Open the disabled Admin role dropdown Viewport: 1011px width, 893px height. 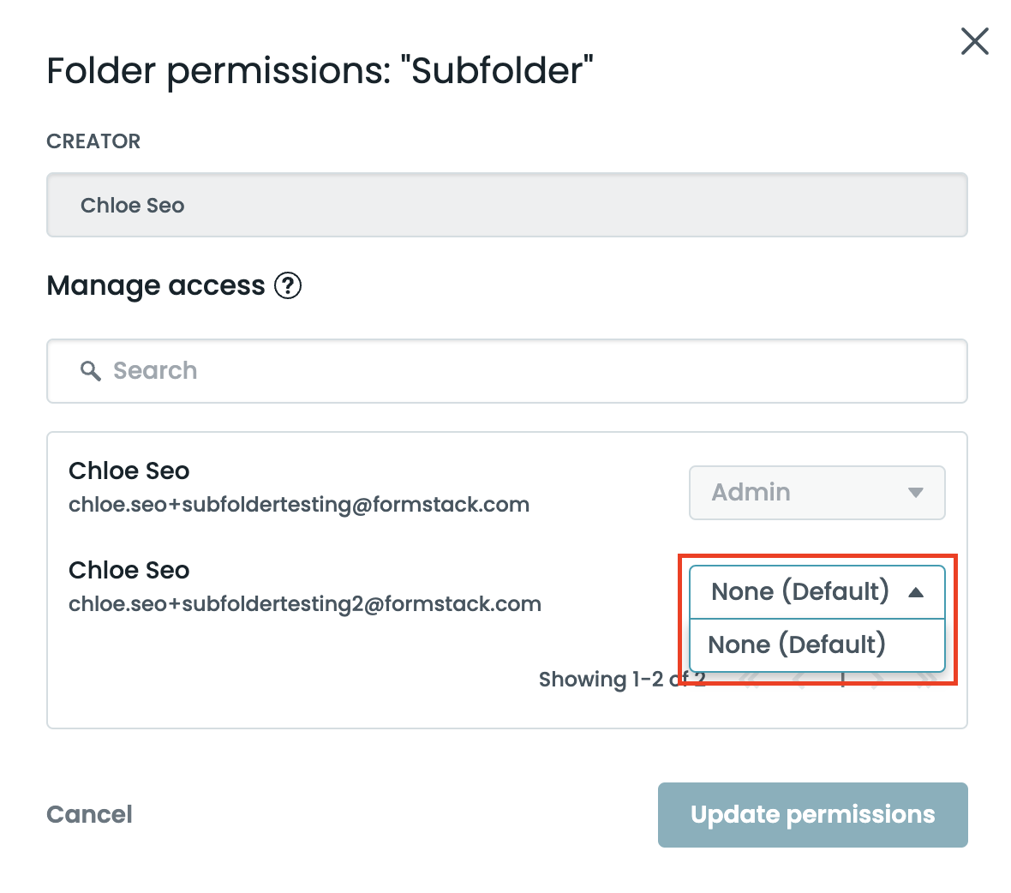point(817,493)
